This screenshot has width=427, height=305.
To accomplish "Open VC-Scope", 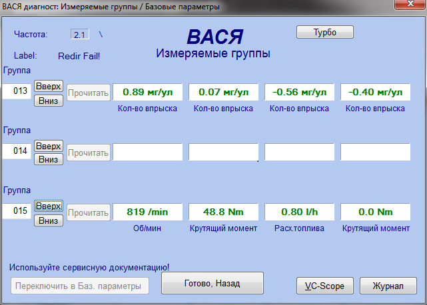I will click(325, 286).
